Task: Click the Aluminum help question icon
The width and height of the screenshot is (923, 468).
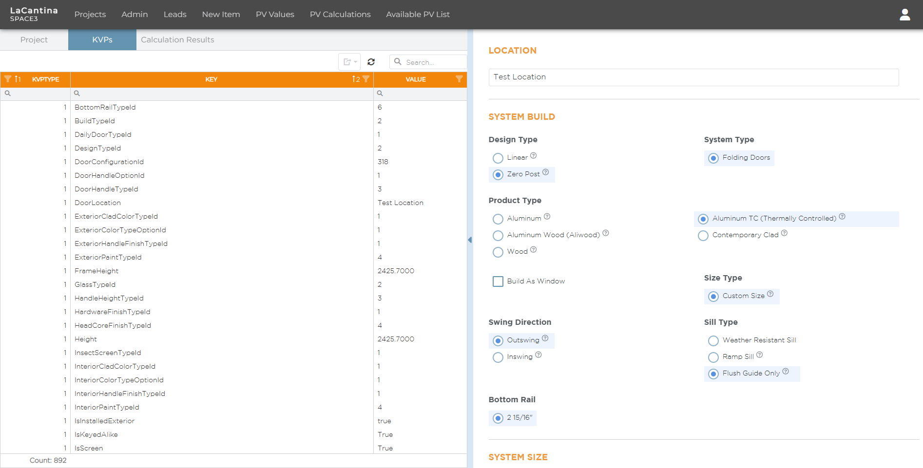Action: point(547,217)
